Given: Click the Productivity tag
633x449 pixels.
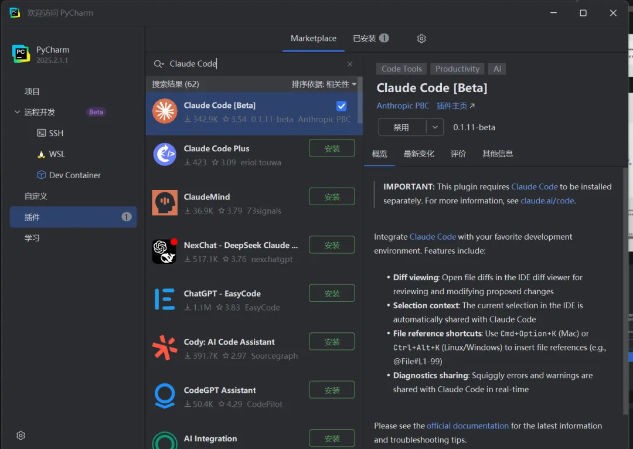Looking at the screenshot, I should [457, 69].
